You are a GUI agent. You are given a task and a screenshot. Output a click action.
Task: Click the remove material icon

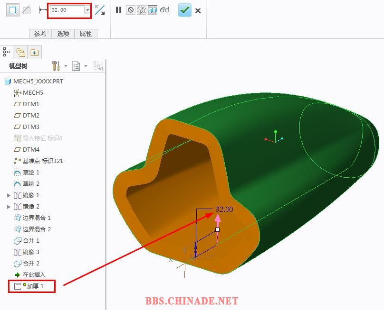[27, 10]
